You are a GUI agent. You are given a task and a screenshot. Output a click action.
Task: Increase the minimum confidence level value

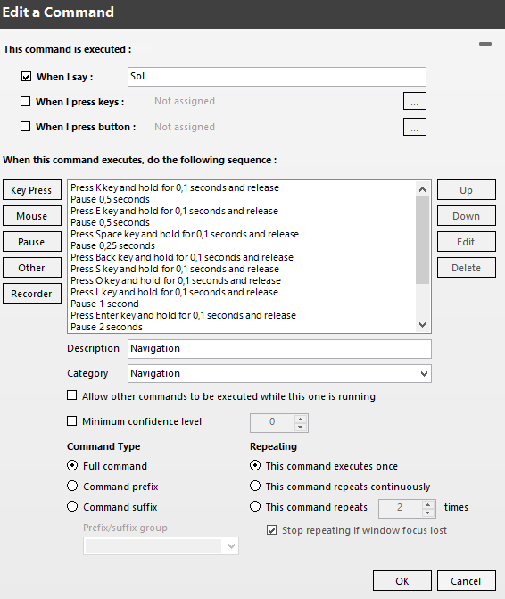coord(301,419)
